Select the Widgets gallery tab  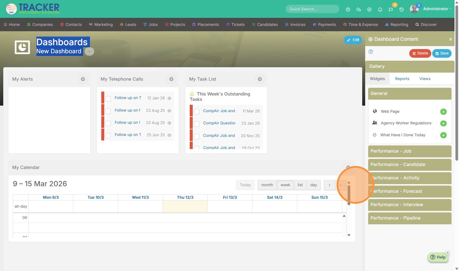pyautogui.click(x=377, y=79)
